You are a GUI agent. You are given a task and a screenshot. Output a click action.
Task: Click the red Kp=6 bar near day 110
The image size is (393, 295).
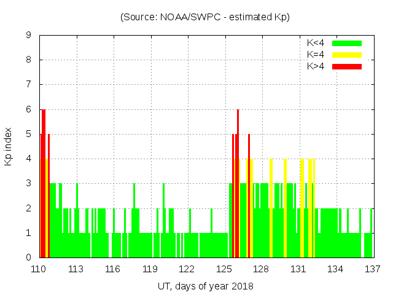point(44,184)
